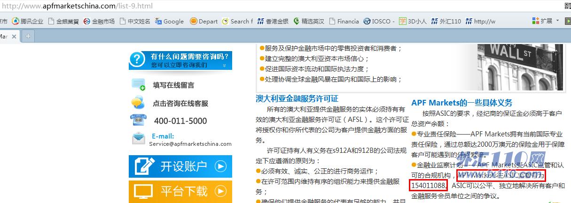Click phone number 400-011-5000

pyautogui.click(x=180, y=121)
